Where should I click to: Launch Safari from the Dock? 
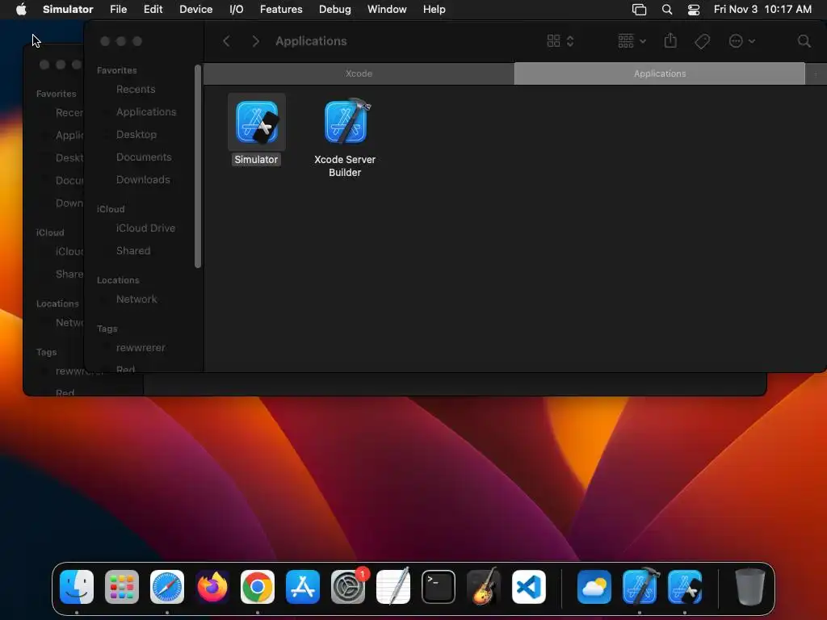click(167, 587)
